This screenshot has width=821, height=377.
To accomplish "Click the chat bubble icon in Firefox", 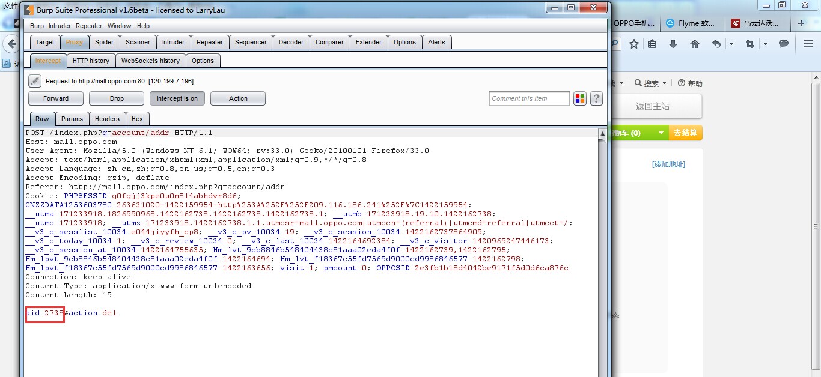I will click(783, 44).
